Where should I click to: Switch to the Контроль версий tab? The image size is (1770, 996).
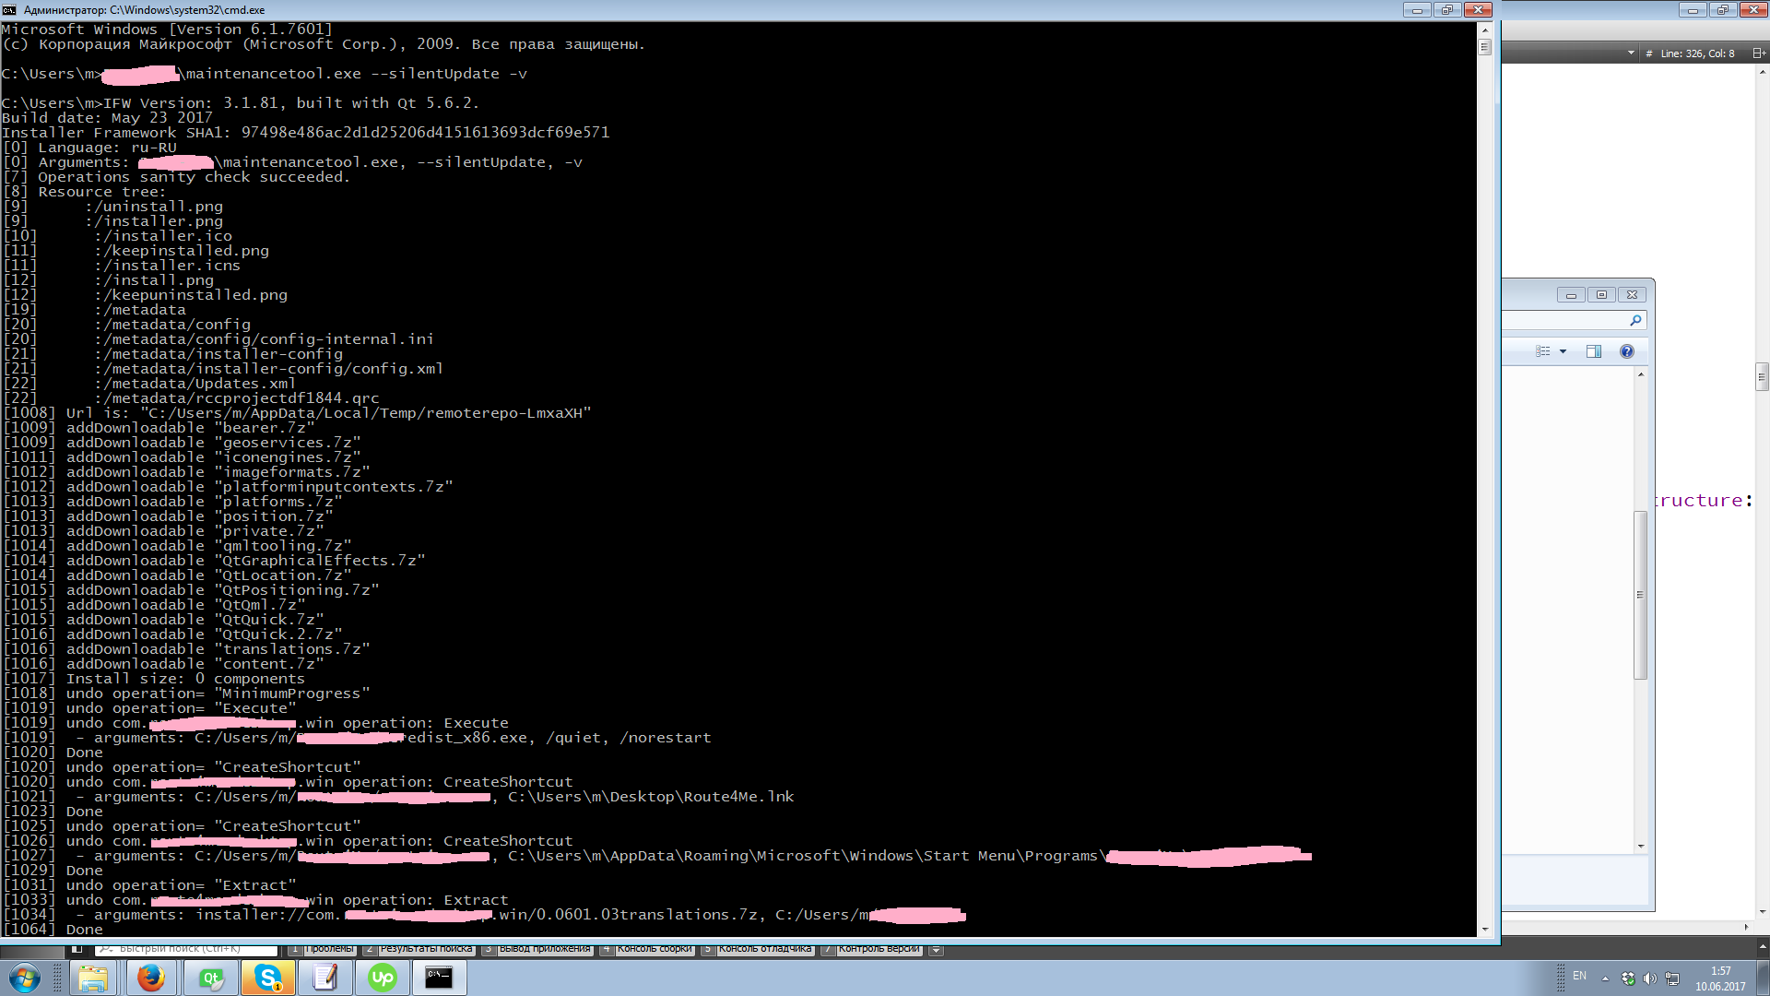871,949
